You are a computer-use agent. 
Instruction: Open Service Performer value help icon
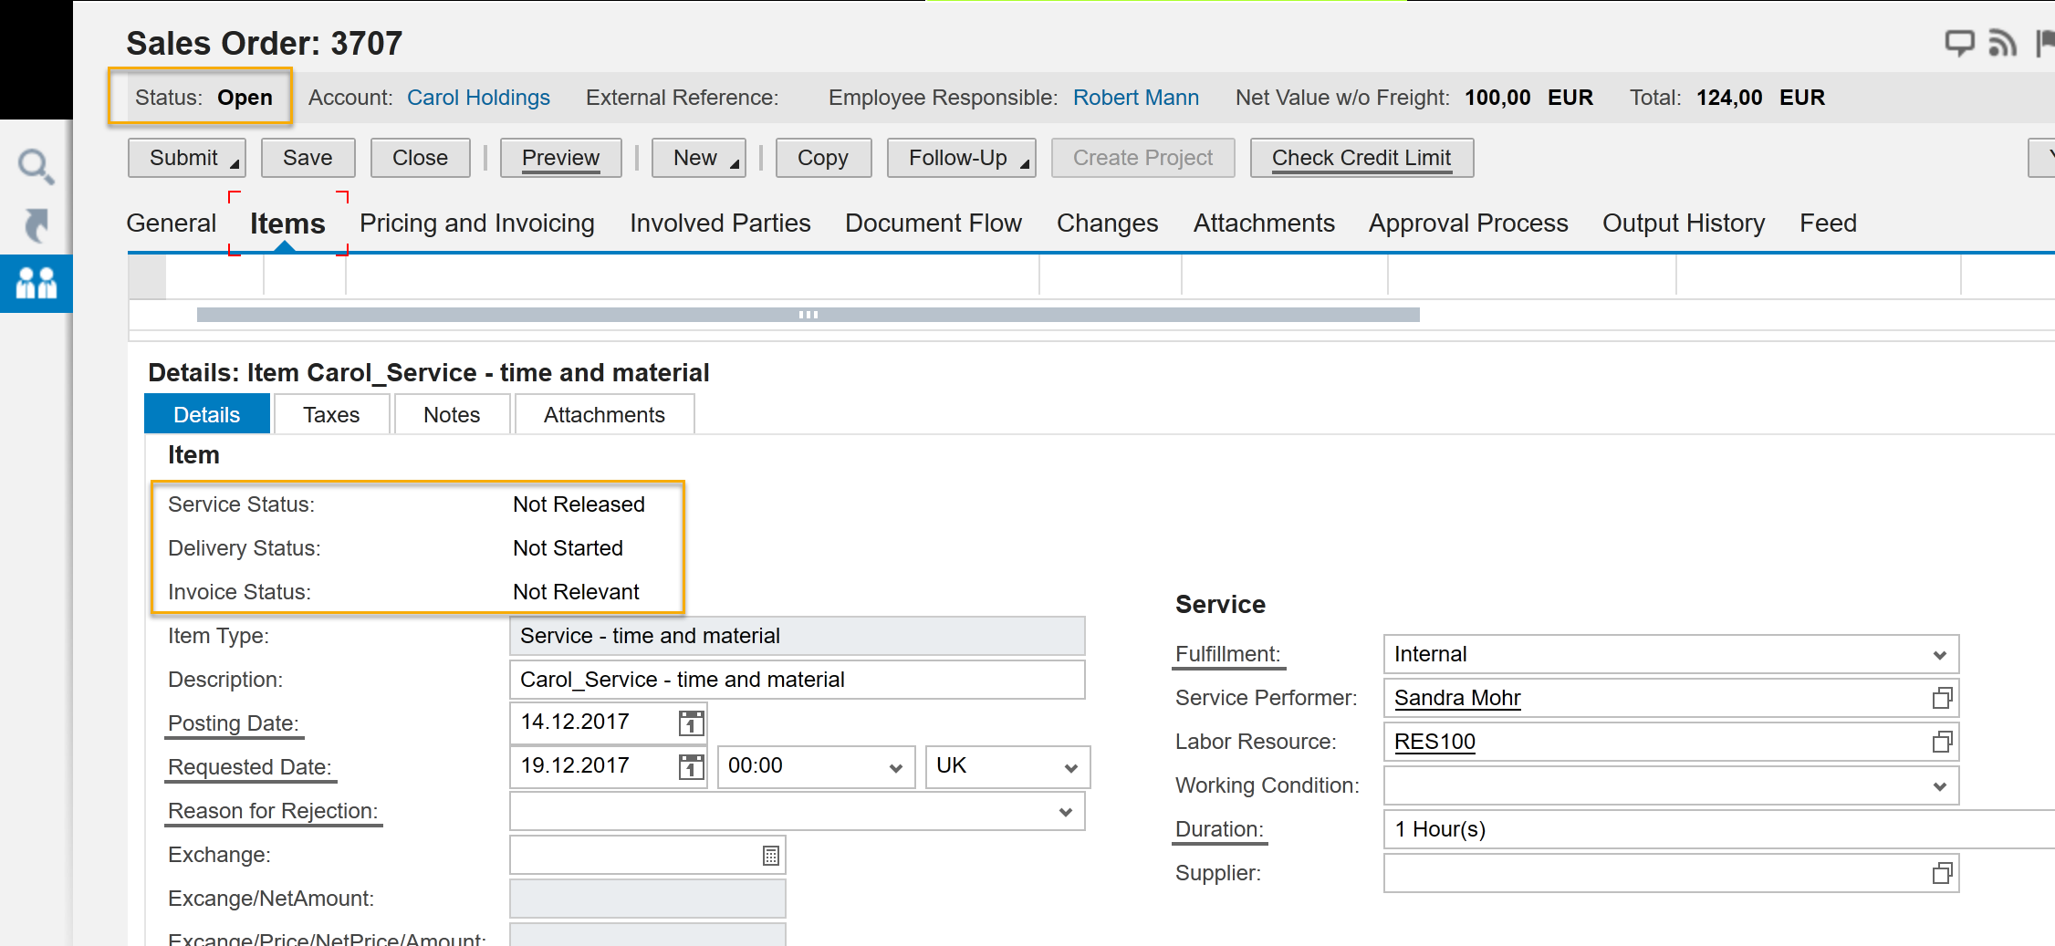click(1942, 699)
